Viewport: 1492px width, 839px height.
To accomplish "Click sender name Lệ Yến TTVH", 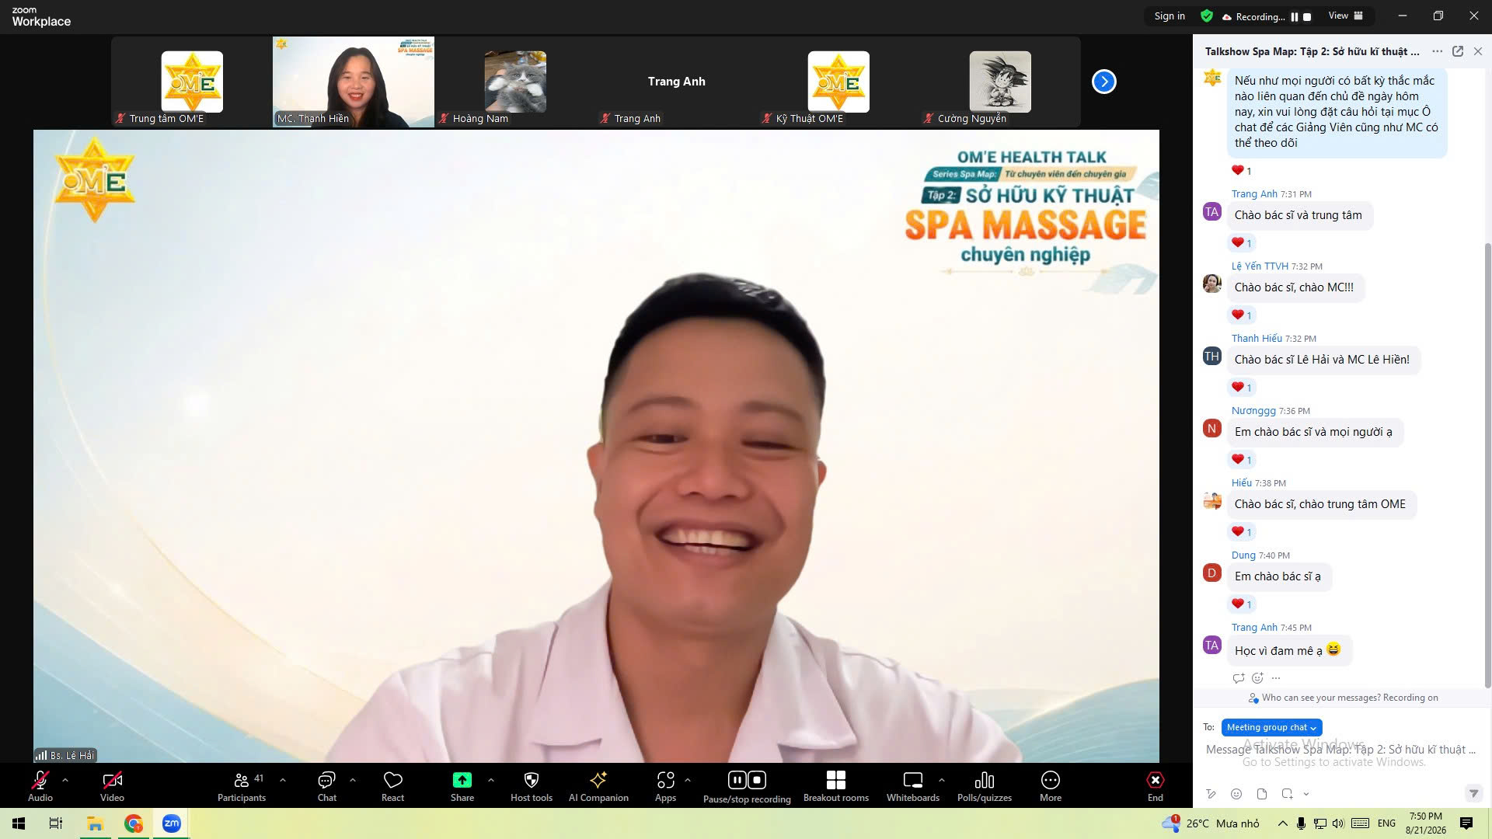I will click(x=1260, y=266).
